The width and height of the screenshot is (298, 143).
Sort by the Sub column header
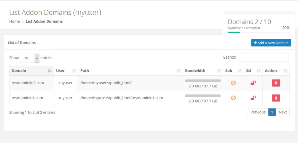click(x=233, y=71)
